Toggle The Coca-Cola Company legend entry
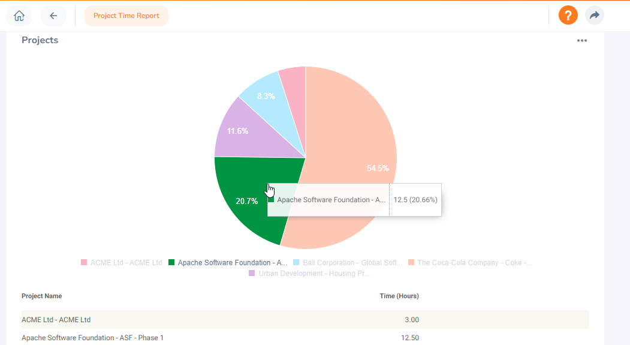The height and width of the screenshot is (345, 630). [470, 263]
